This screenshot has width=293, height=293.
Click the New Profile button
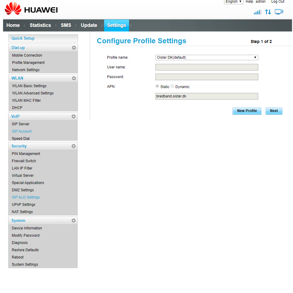point(247,111)
